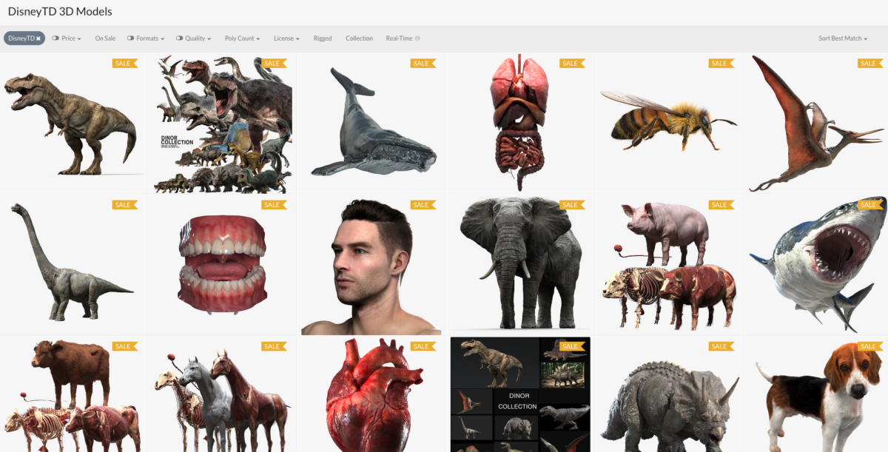Open the Formats dropdown filter

[150, 38]
